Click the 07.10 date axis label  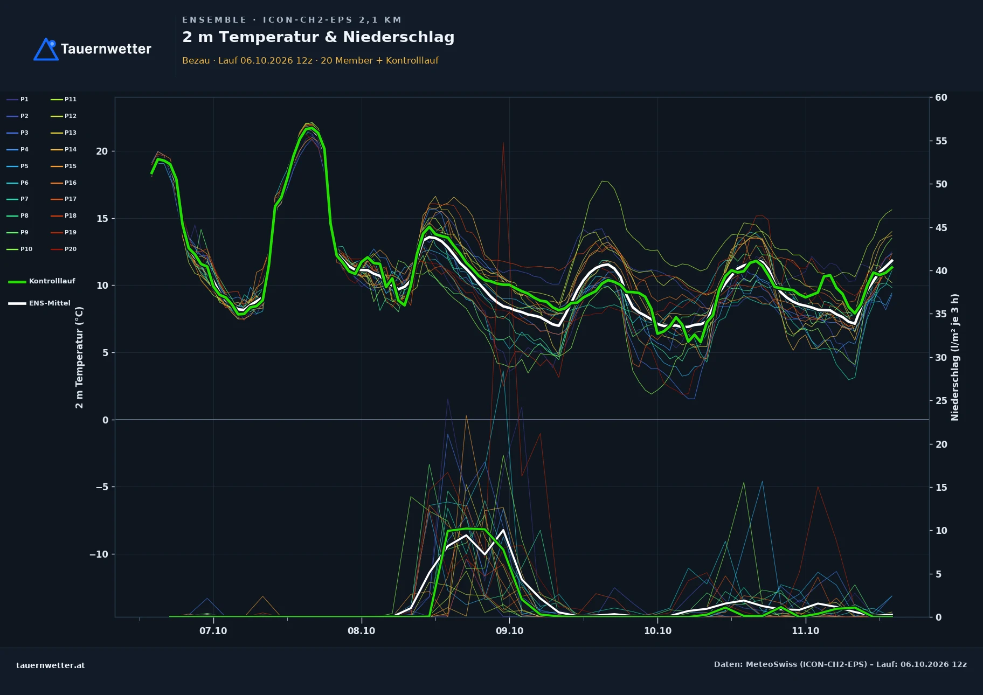point(213,631)
